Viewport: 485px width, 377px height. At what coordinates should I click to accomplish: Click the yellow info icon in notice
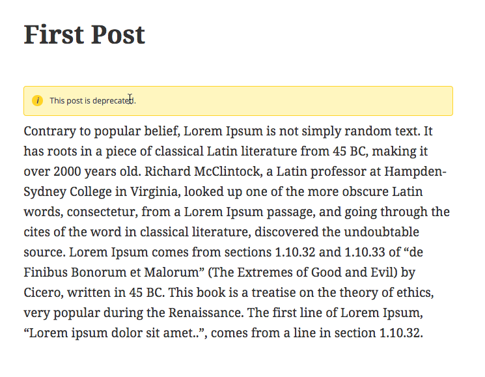37,100
